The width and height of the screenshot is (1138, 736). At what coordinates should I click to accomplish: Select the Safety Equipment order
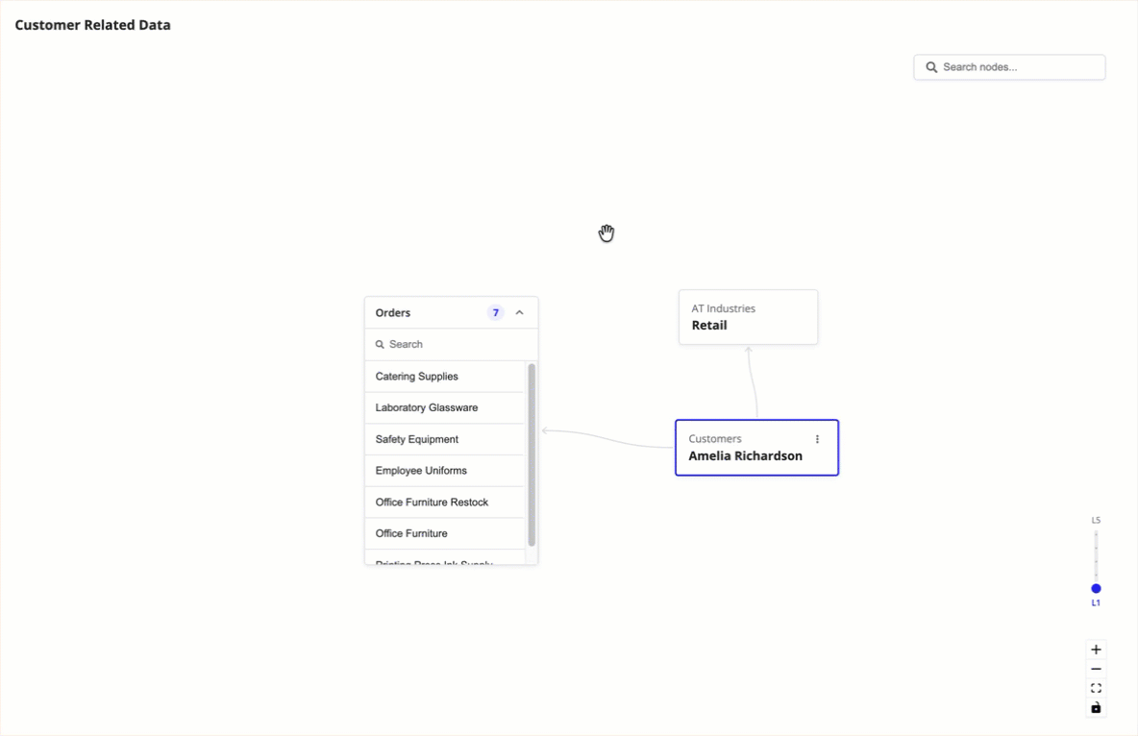444,439
